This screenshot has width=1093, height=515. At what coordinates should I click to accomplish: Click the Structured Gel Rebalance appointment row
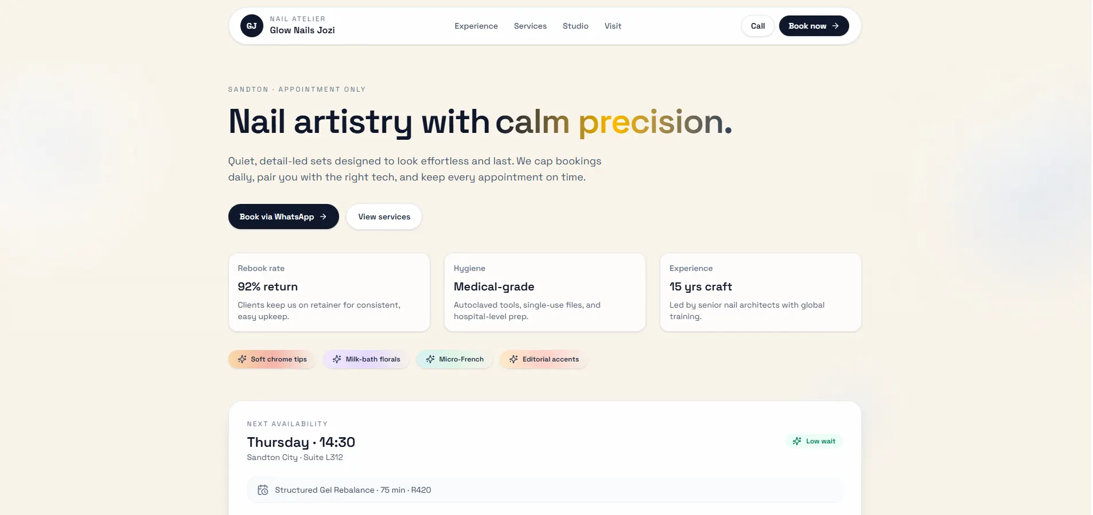545,490
